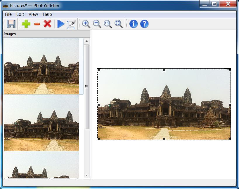The width and height of the screenshot is (239, 189).
Task: Open the View menu
Action: pos(33,14)
